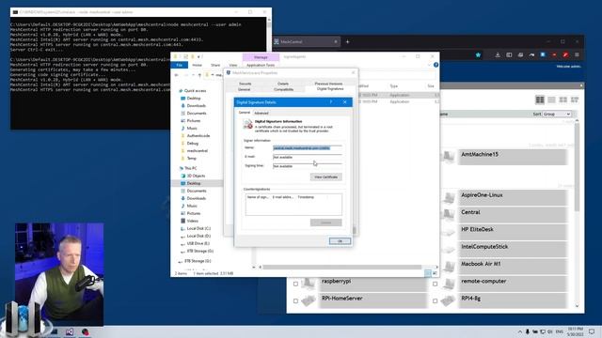Open a new browser tab

tap(347, 41)
